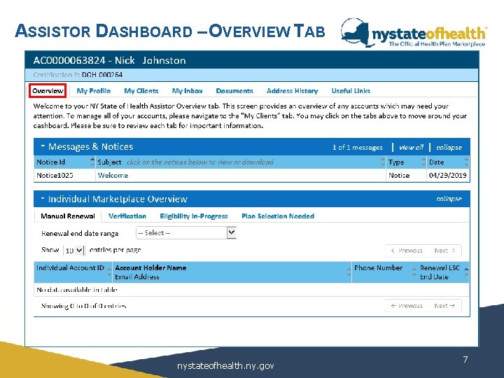Sort notices by Subject column
The width and height of the screenshot is (504, 378).
coord(241,162)
